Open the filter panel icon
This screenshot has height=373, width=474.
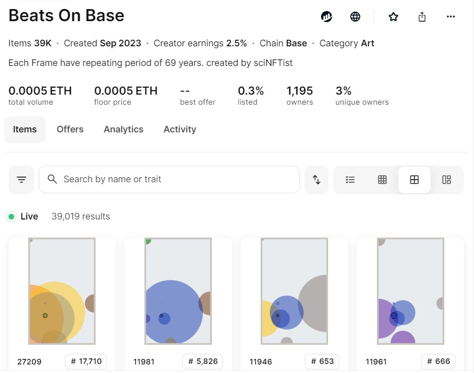tap(21, 179)
